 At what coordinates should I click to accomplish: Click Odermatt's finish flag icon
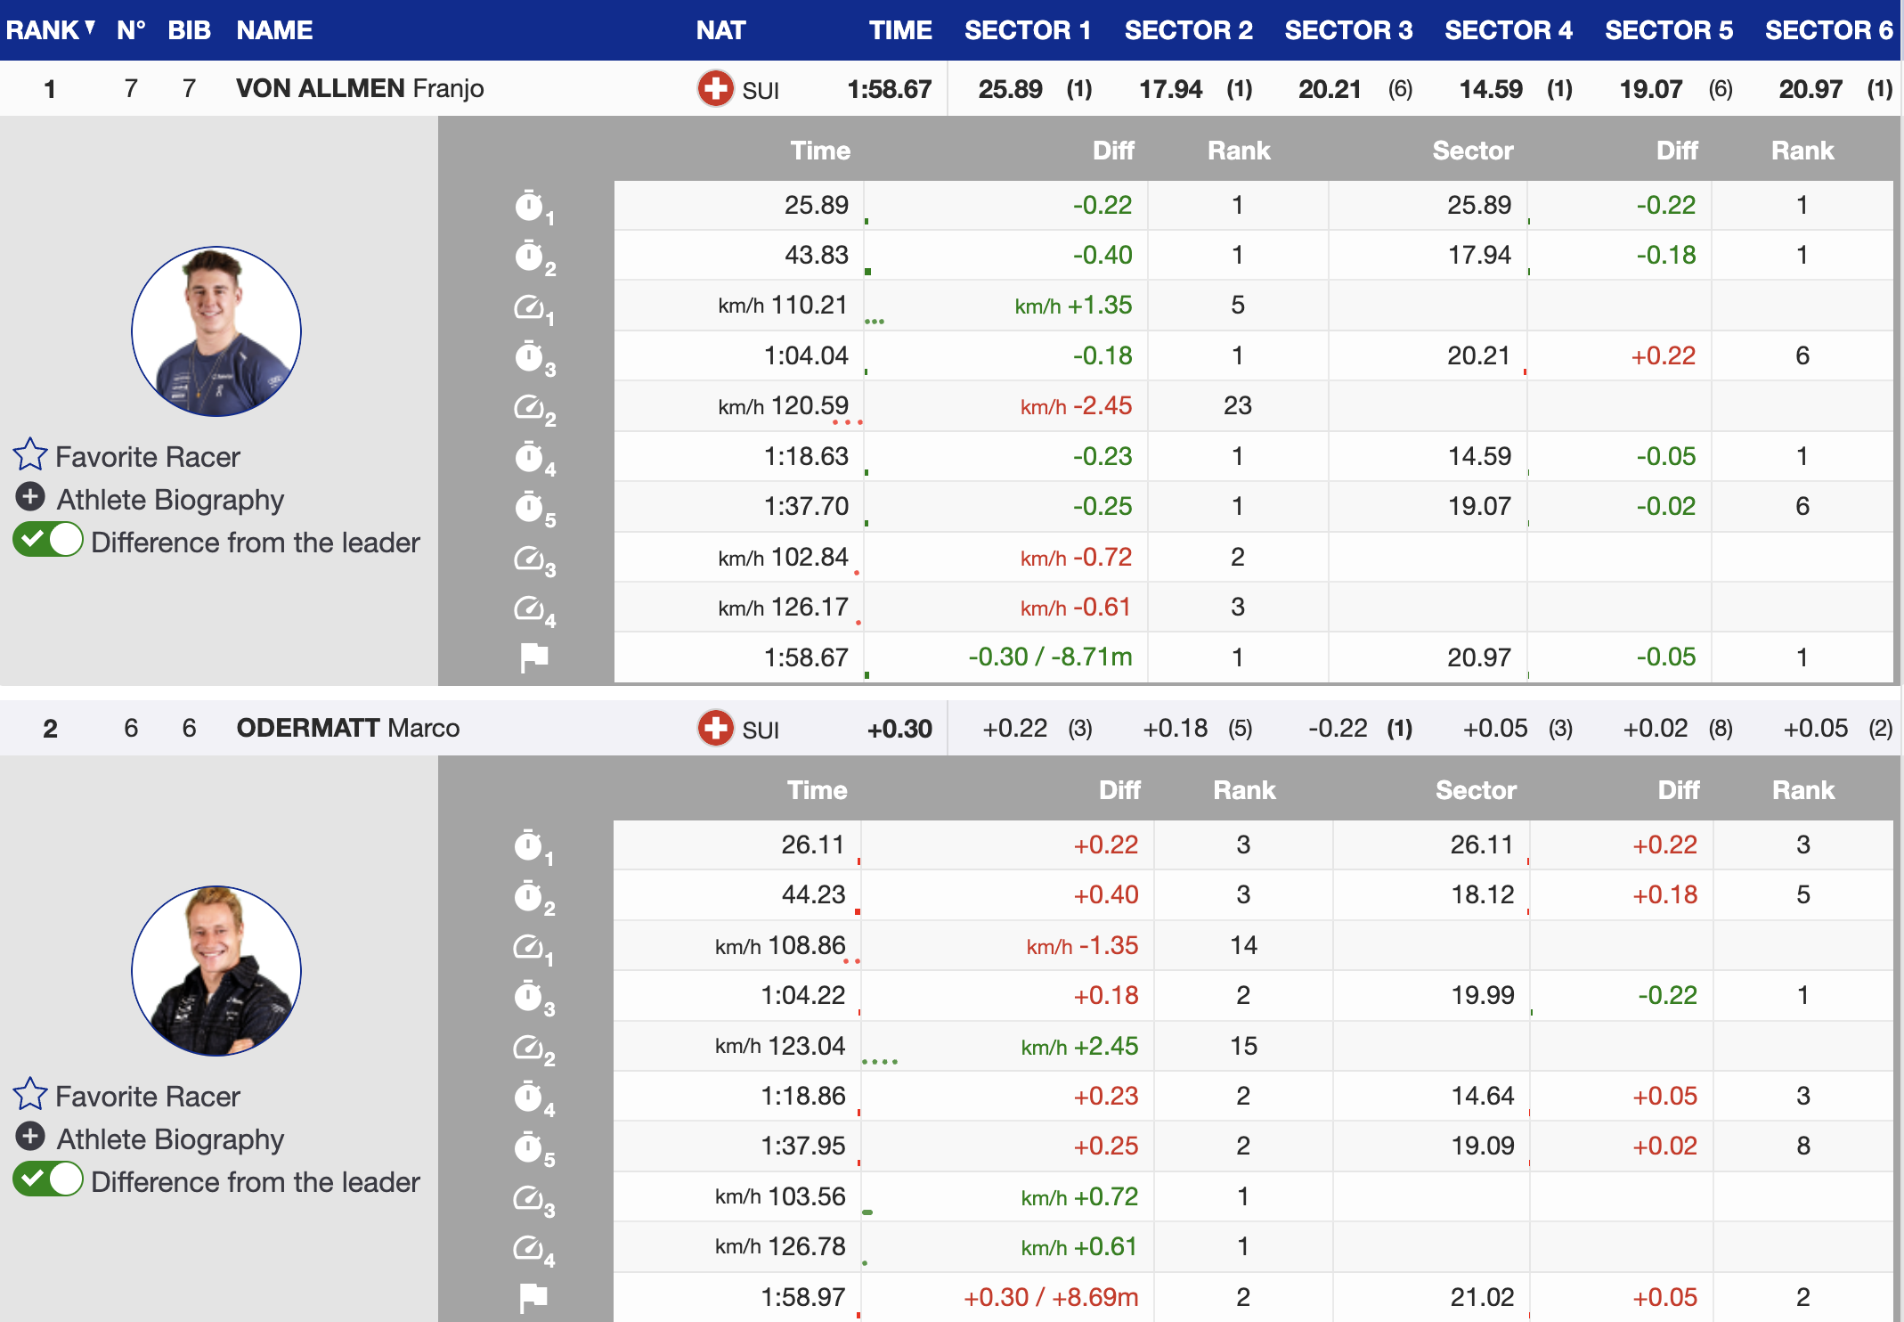pos(533,1297)
